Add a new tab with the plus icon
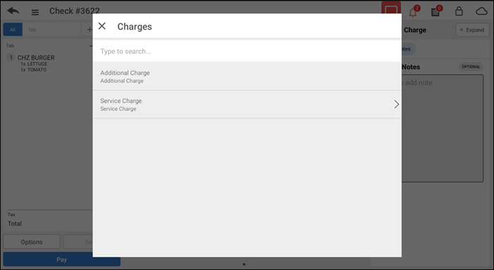Image resolution: width=494 pixels, height=270 pixels. click(90, 30)
